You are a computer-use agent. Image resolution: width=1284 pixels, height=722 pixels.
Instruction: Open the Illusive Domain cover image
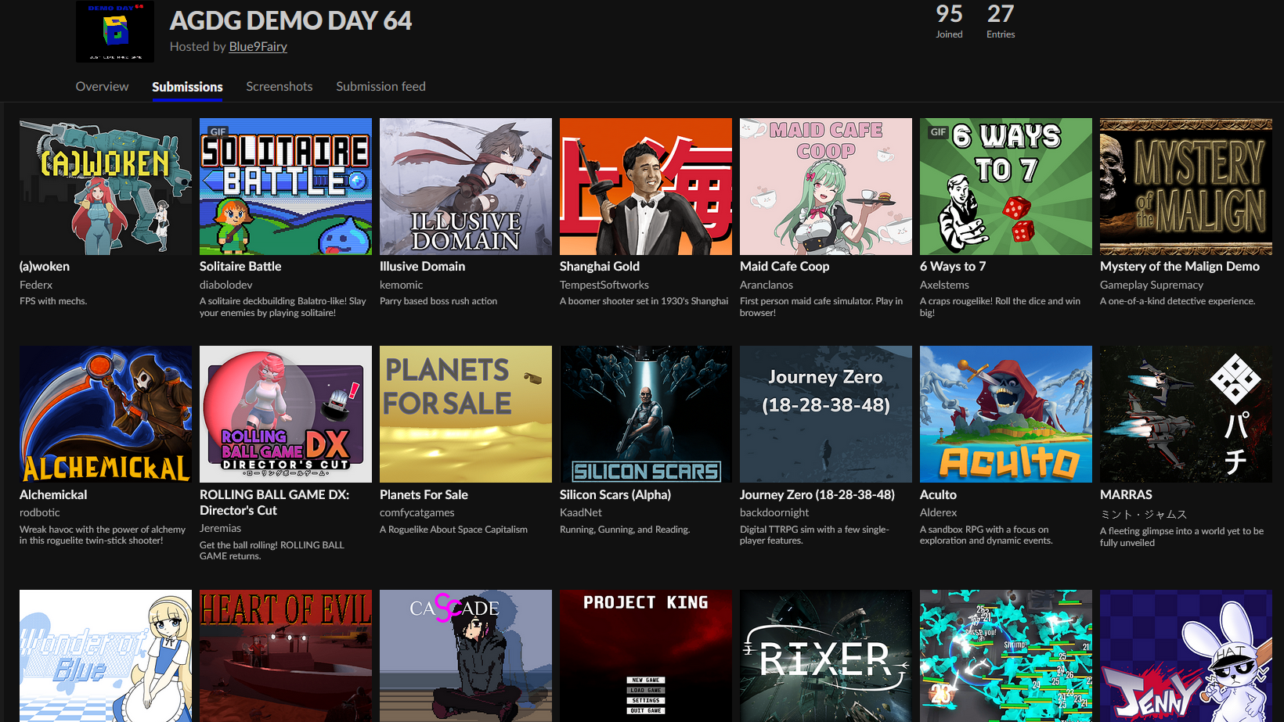point(466,186)
